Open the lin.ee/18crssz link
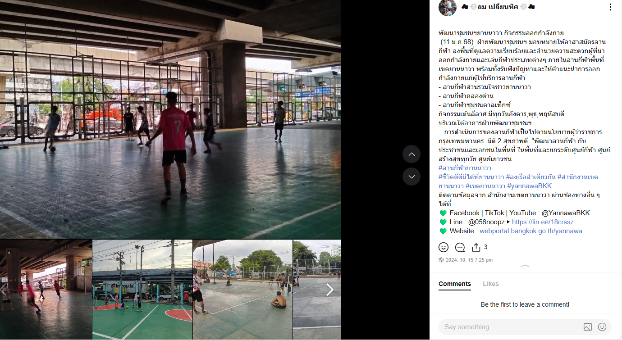This screenshot has height=340, width=622. click(x=543, y=222)
